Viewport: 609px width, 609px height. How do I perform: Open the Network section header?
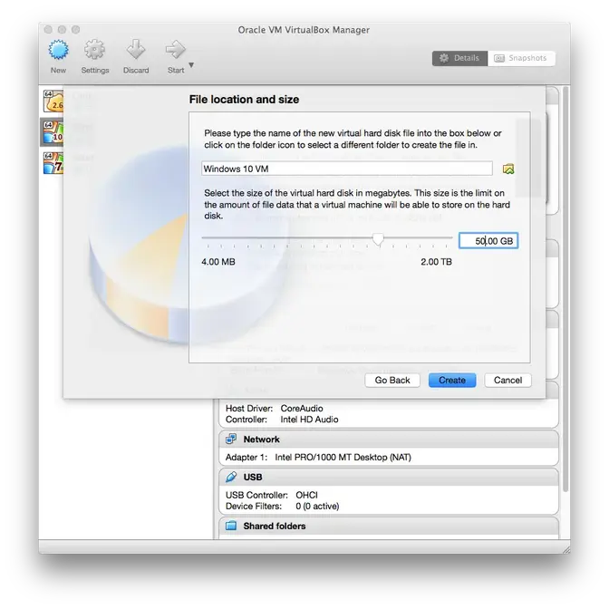(x=389, y=440)
